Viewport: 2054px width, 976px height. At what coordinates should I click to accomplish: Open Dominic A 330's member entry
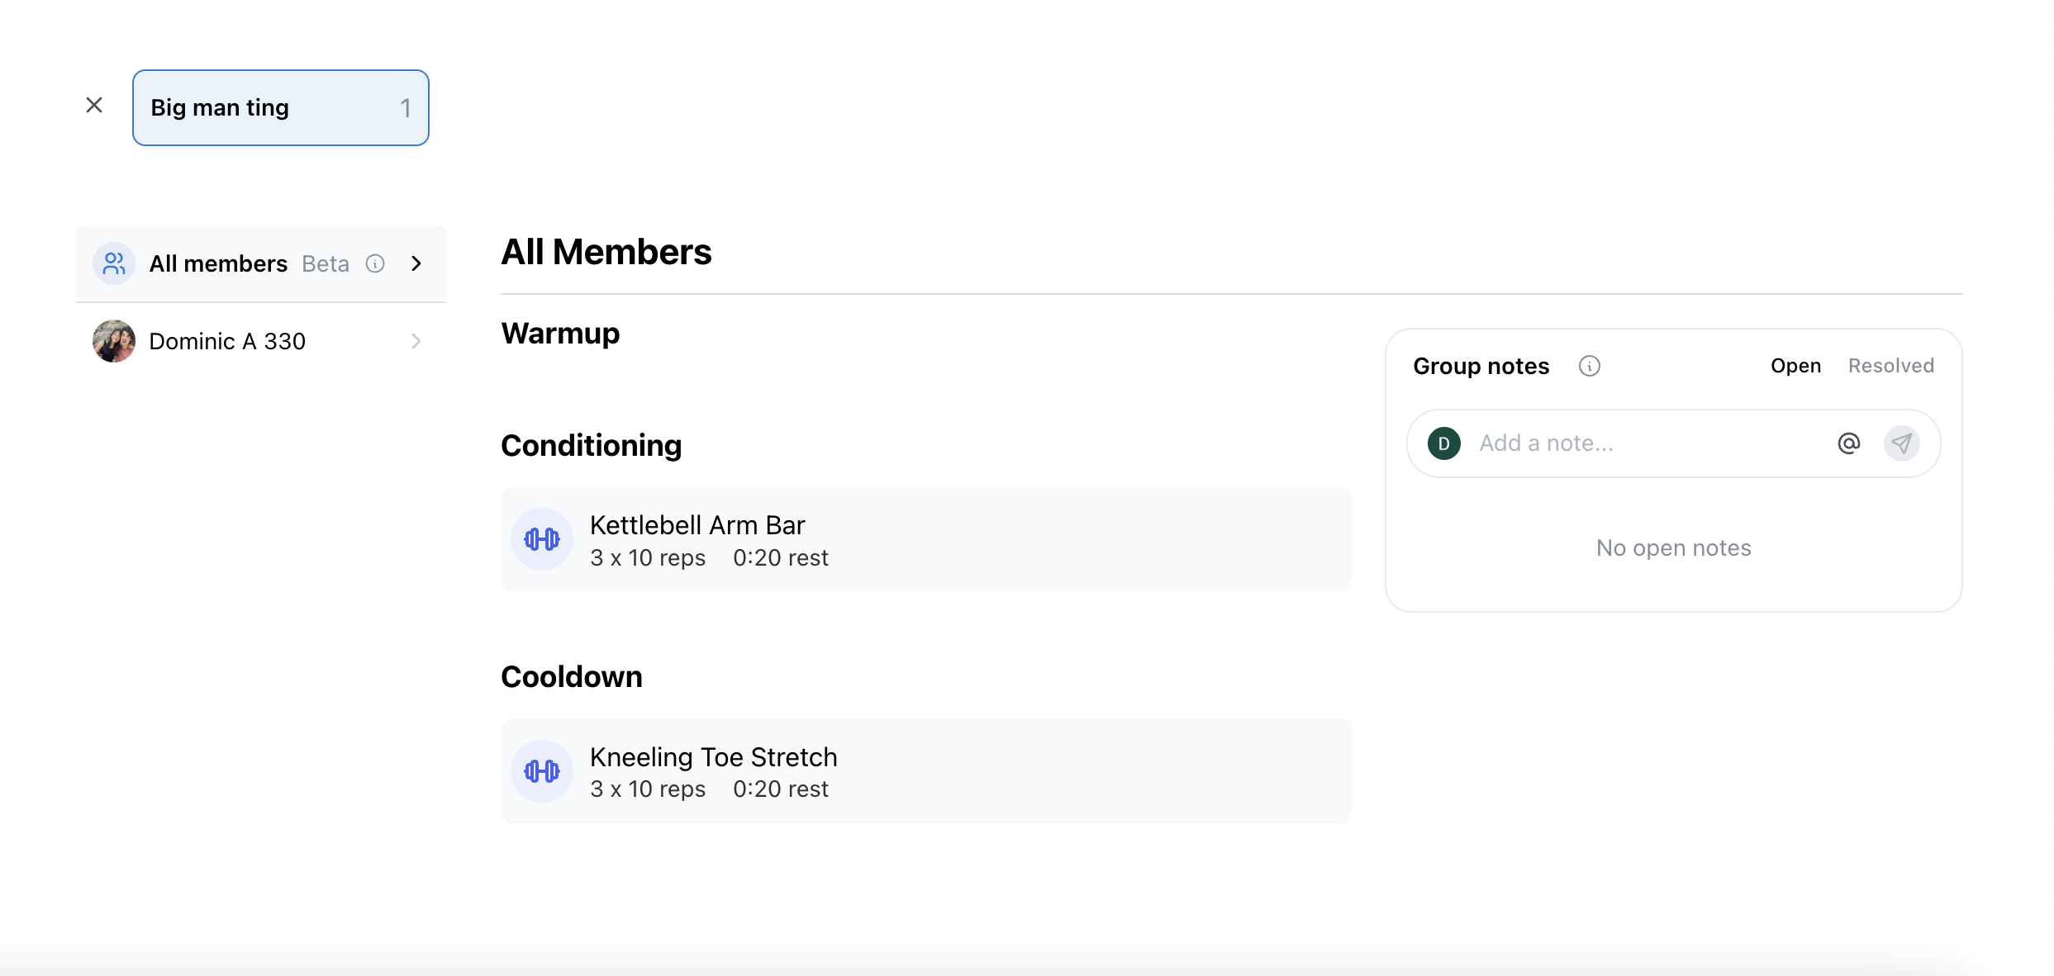click(227, 341)
